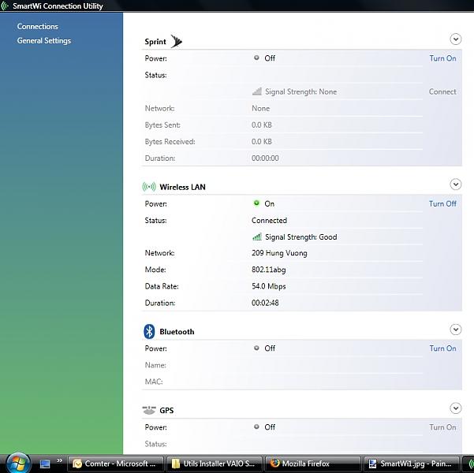The height and width of the screenshot is (473, 474).
Task: Click the Wireless LAN antenna icon
Action: 148,187
